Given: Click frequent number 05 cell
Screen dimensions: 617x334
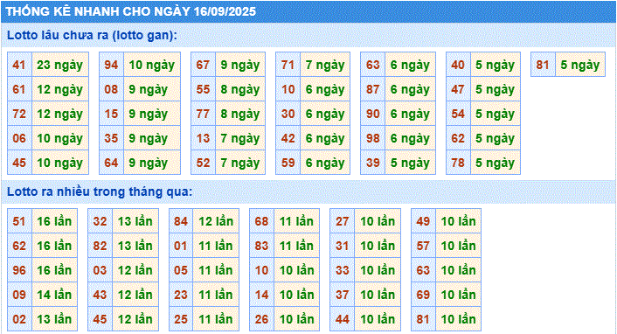Looking at the screenshot, I should (x=181, y=270).
